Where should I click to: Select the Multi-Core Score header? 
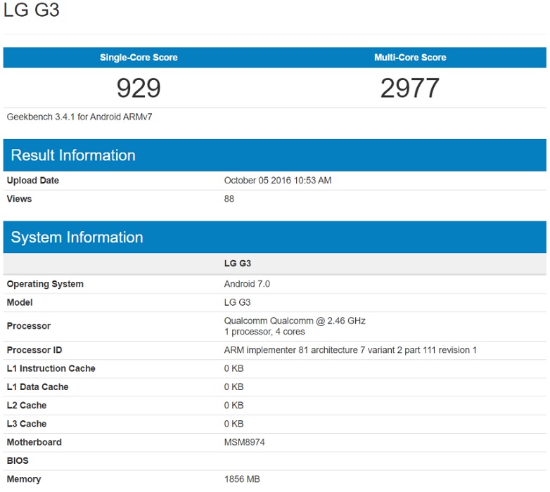pos(410,58)
